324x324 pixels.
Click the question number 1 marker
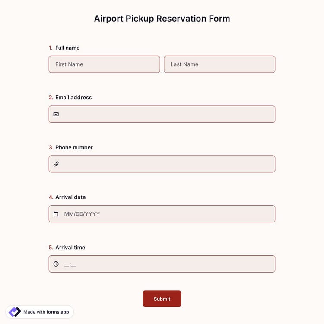[51, 48]
